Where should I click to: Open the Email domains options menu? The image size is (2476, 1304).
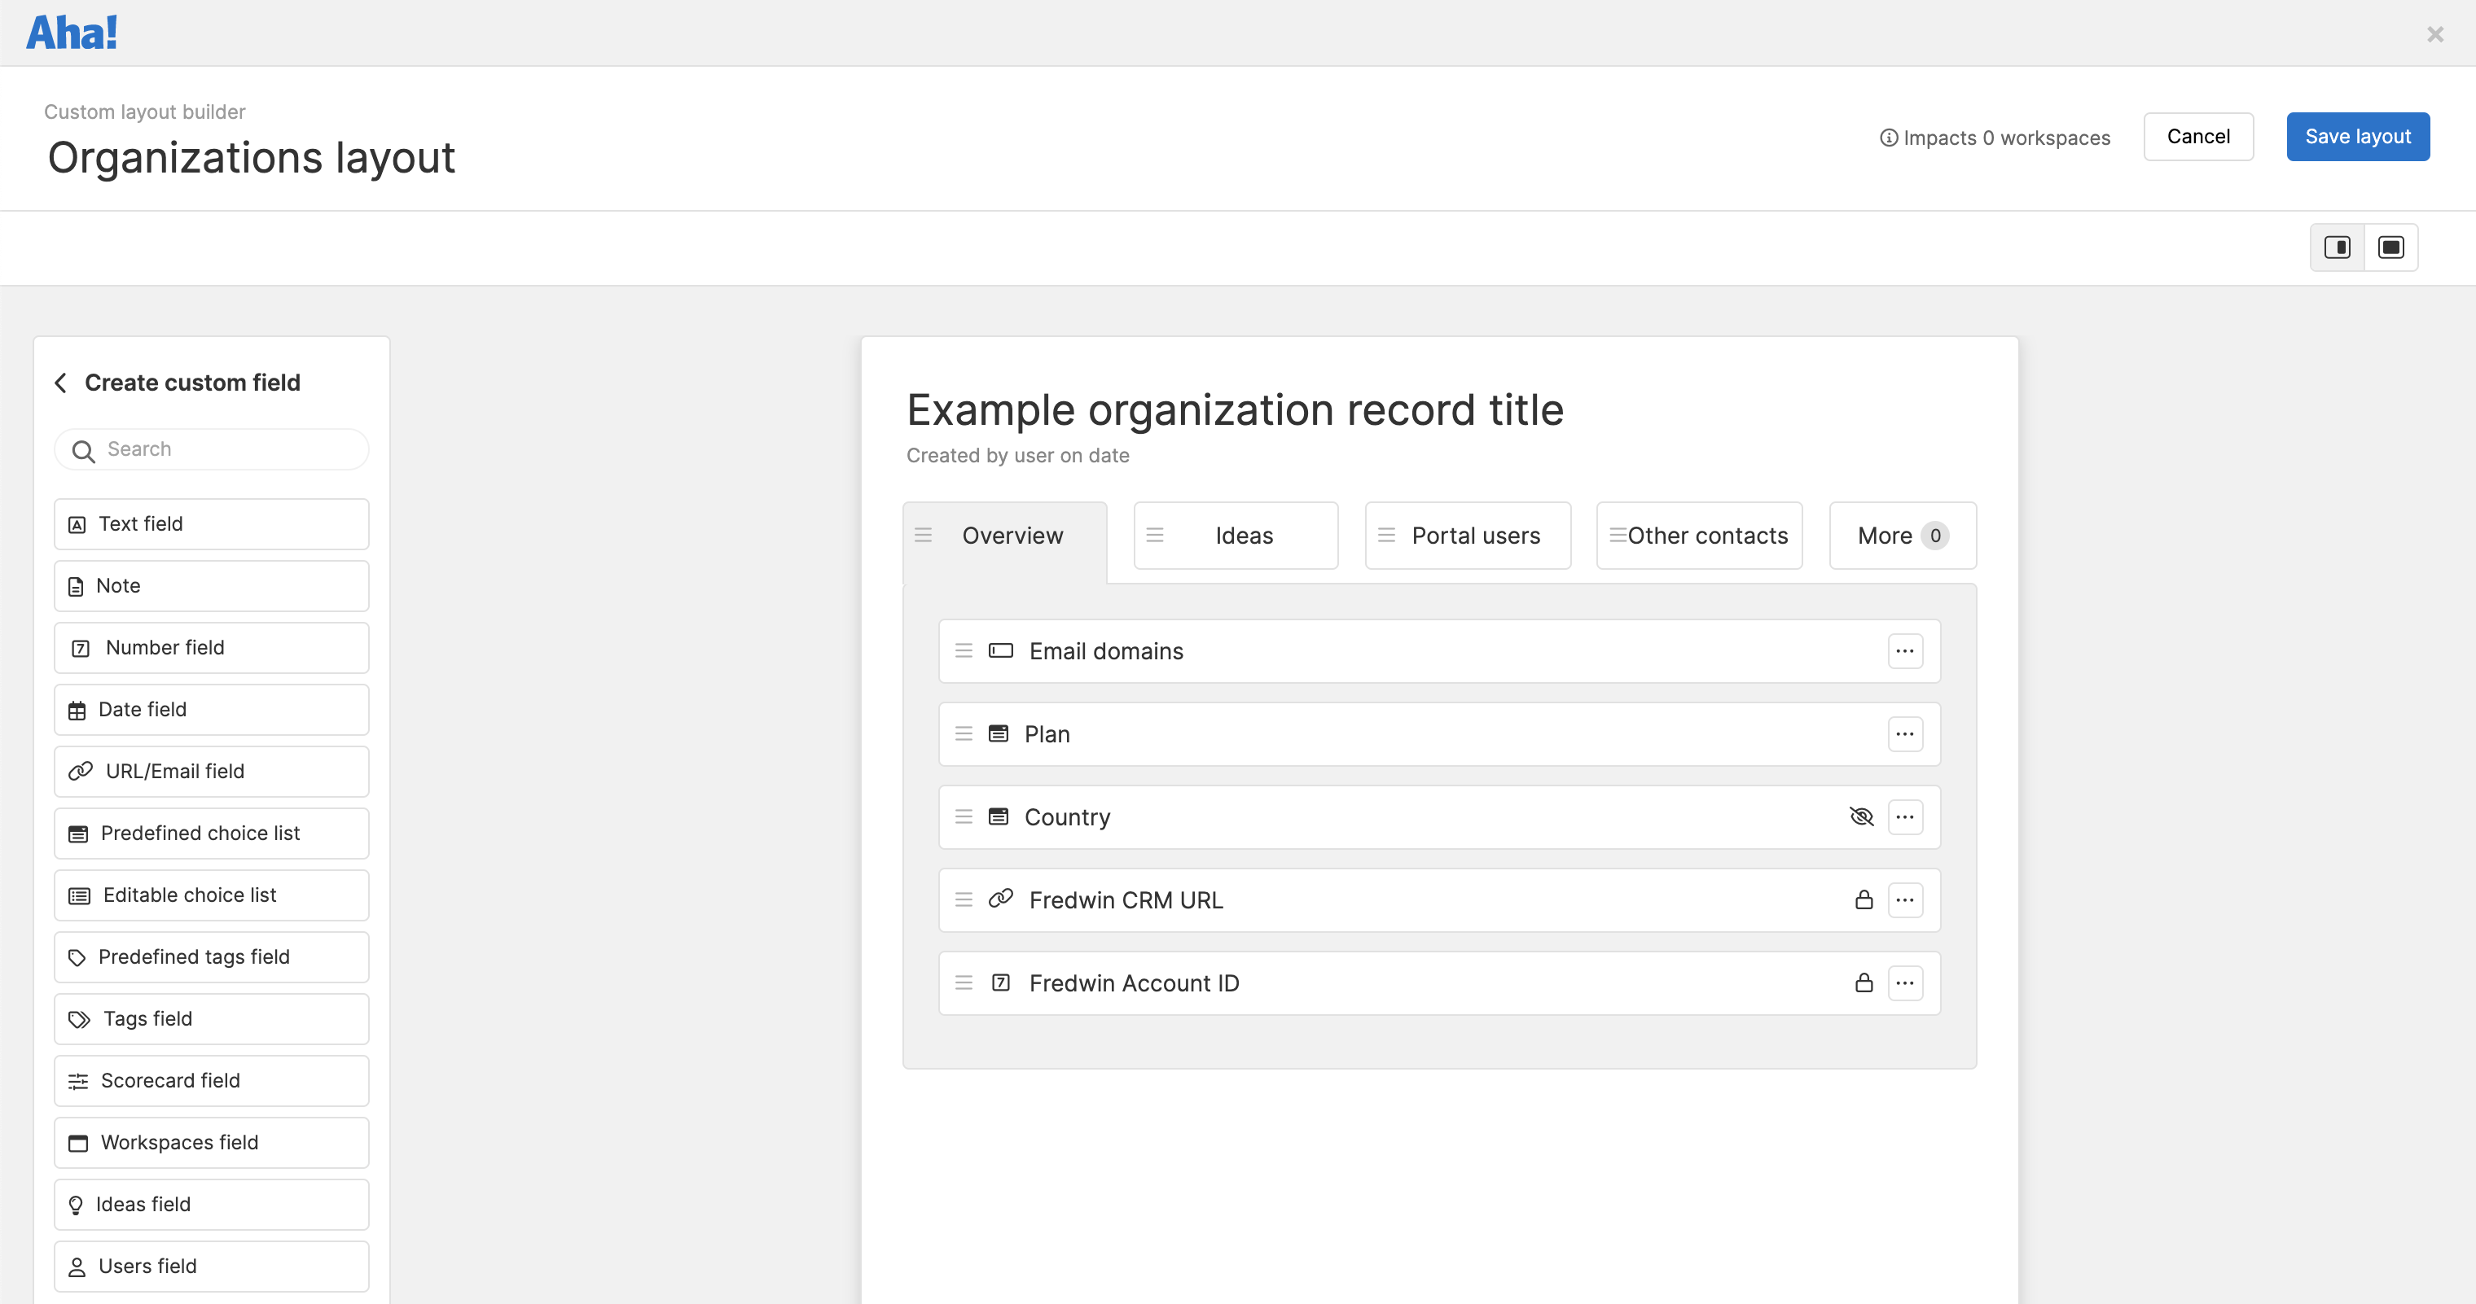[x=1906, y=650]
